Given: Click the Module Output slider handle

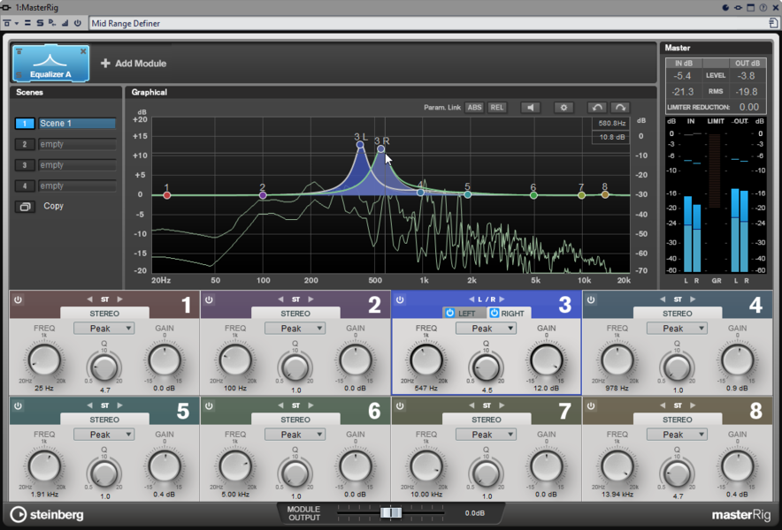Looking at the screenshot, I should coord(390,512).
